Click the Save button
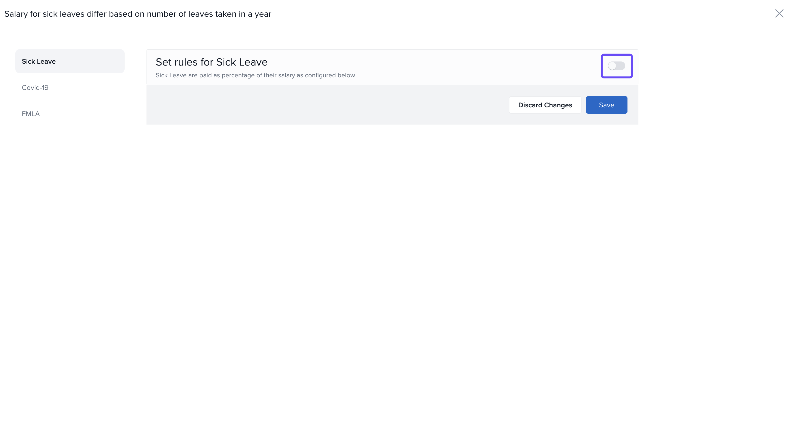 point(606,105)
